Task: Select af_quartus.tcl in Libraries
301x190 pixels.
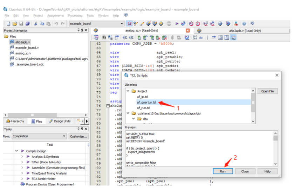Action: tap(146, 102)
